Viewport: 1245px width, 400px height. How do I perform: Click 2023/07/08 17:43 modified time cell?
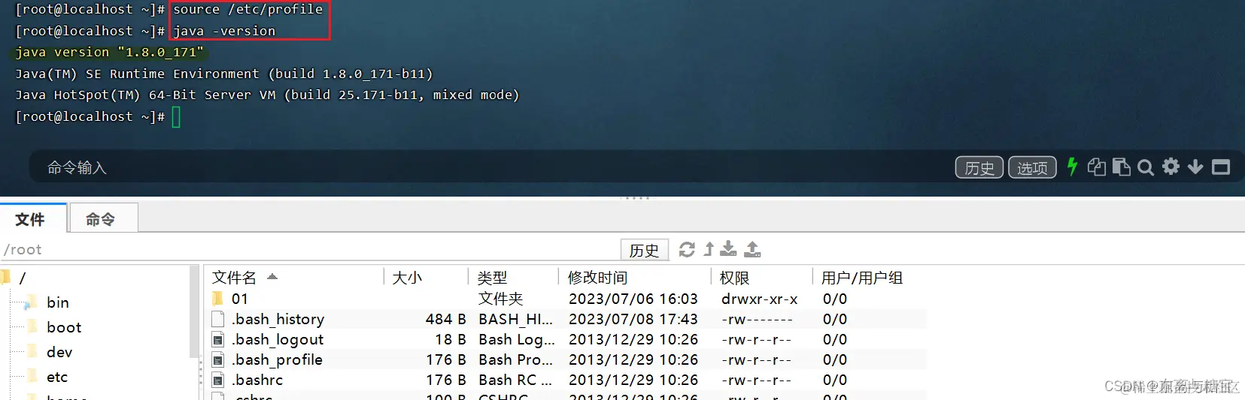[633, 319]
